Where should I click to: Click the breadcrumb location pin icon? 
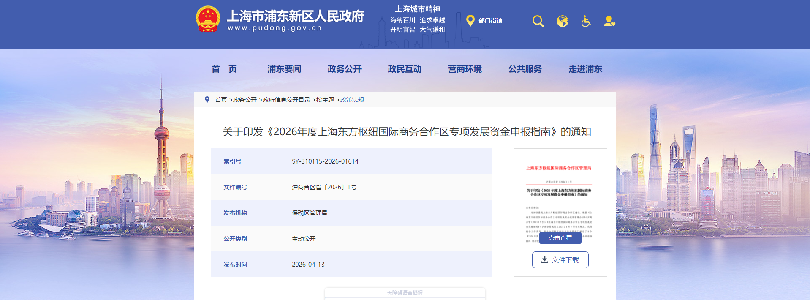coord(207,100)
